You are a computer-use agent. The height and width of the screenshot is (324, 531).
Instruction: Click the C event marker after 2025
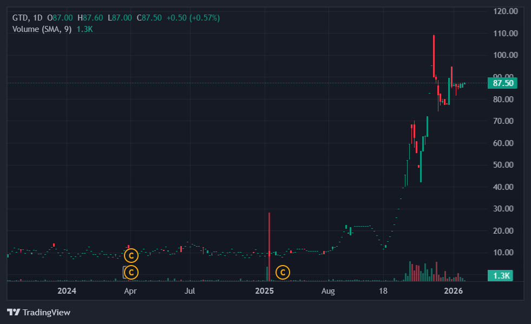pyautogui.click(x=283, y=272)
